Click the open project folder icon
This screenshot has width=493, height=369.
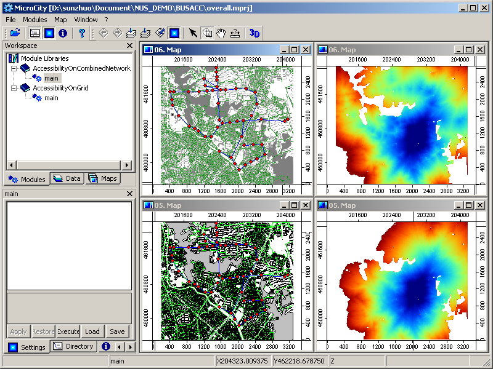point(15,33)
